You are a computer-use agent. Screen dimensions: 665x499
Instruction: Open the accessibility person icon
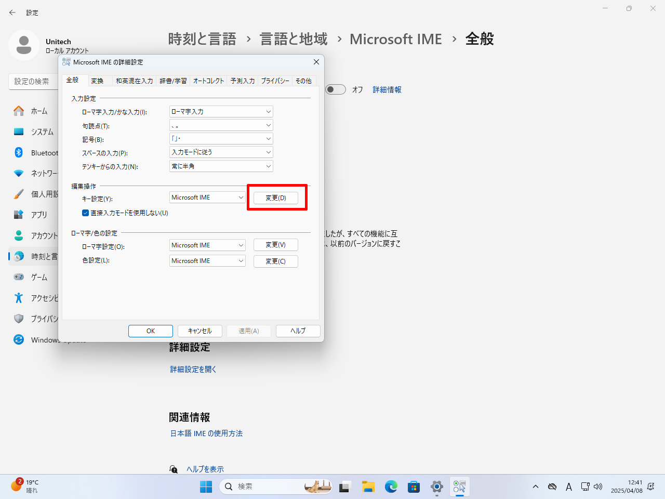coord(19,298)
